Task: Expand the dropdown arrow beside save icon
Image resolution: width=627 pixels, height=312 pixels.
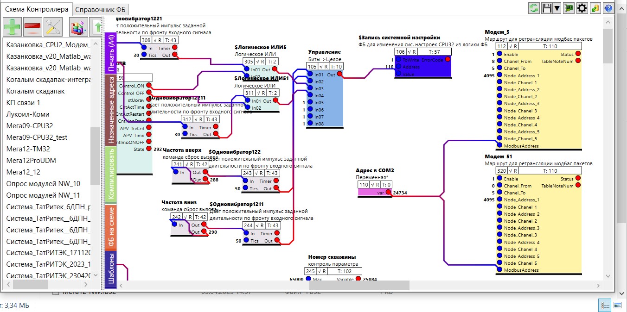Action: (557, 8)
